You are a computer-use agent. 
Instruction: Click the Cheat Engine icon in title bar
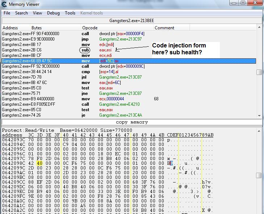pyautogui.click(x=4, y=4)
